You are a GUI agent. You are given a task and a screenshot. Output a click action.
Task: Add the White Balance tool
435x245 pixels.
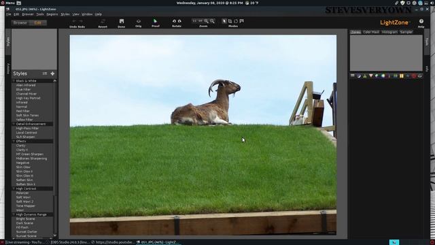(389, 76)
